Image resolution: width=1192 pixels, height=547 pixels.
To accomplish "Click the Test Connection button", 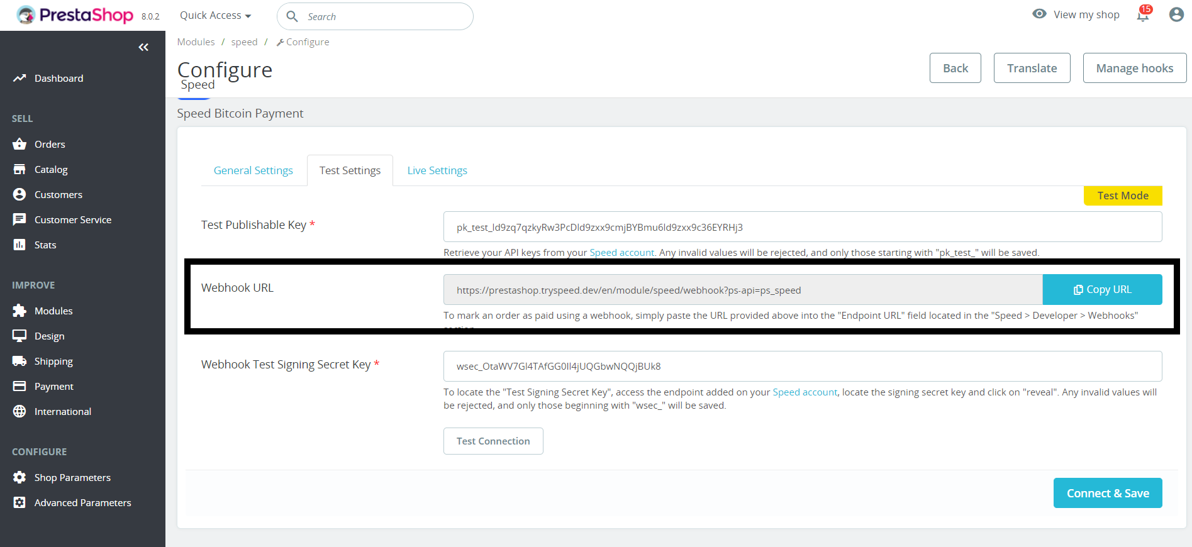I will point(493,441).
